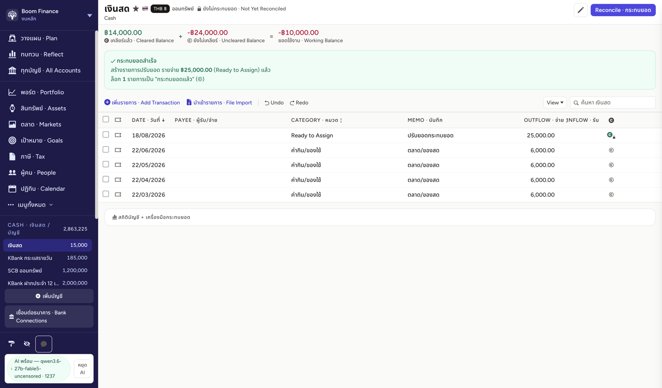Screen dimensions: 662x388
Task: Click the flag icon on 22/06/2026 row
Action: point(118,150)
